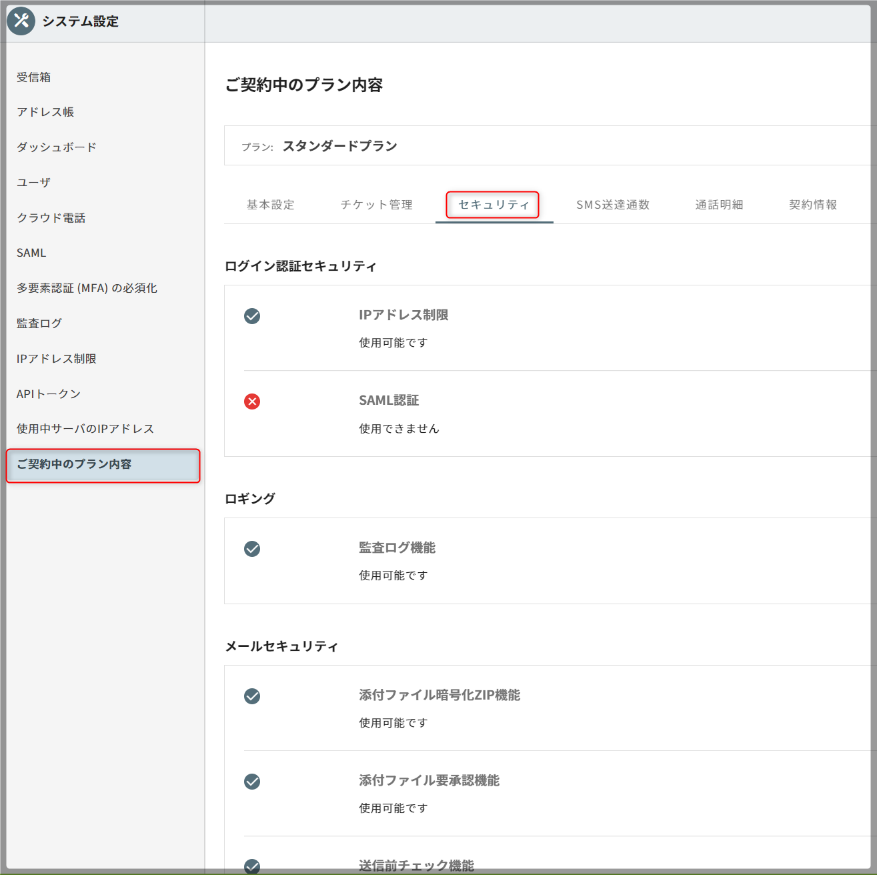The height and width of the screenshot is (875, 877).
Task: Select クラウド電話 in the sidebar
Action: pos(51,218)
